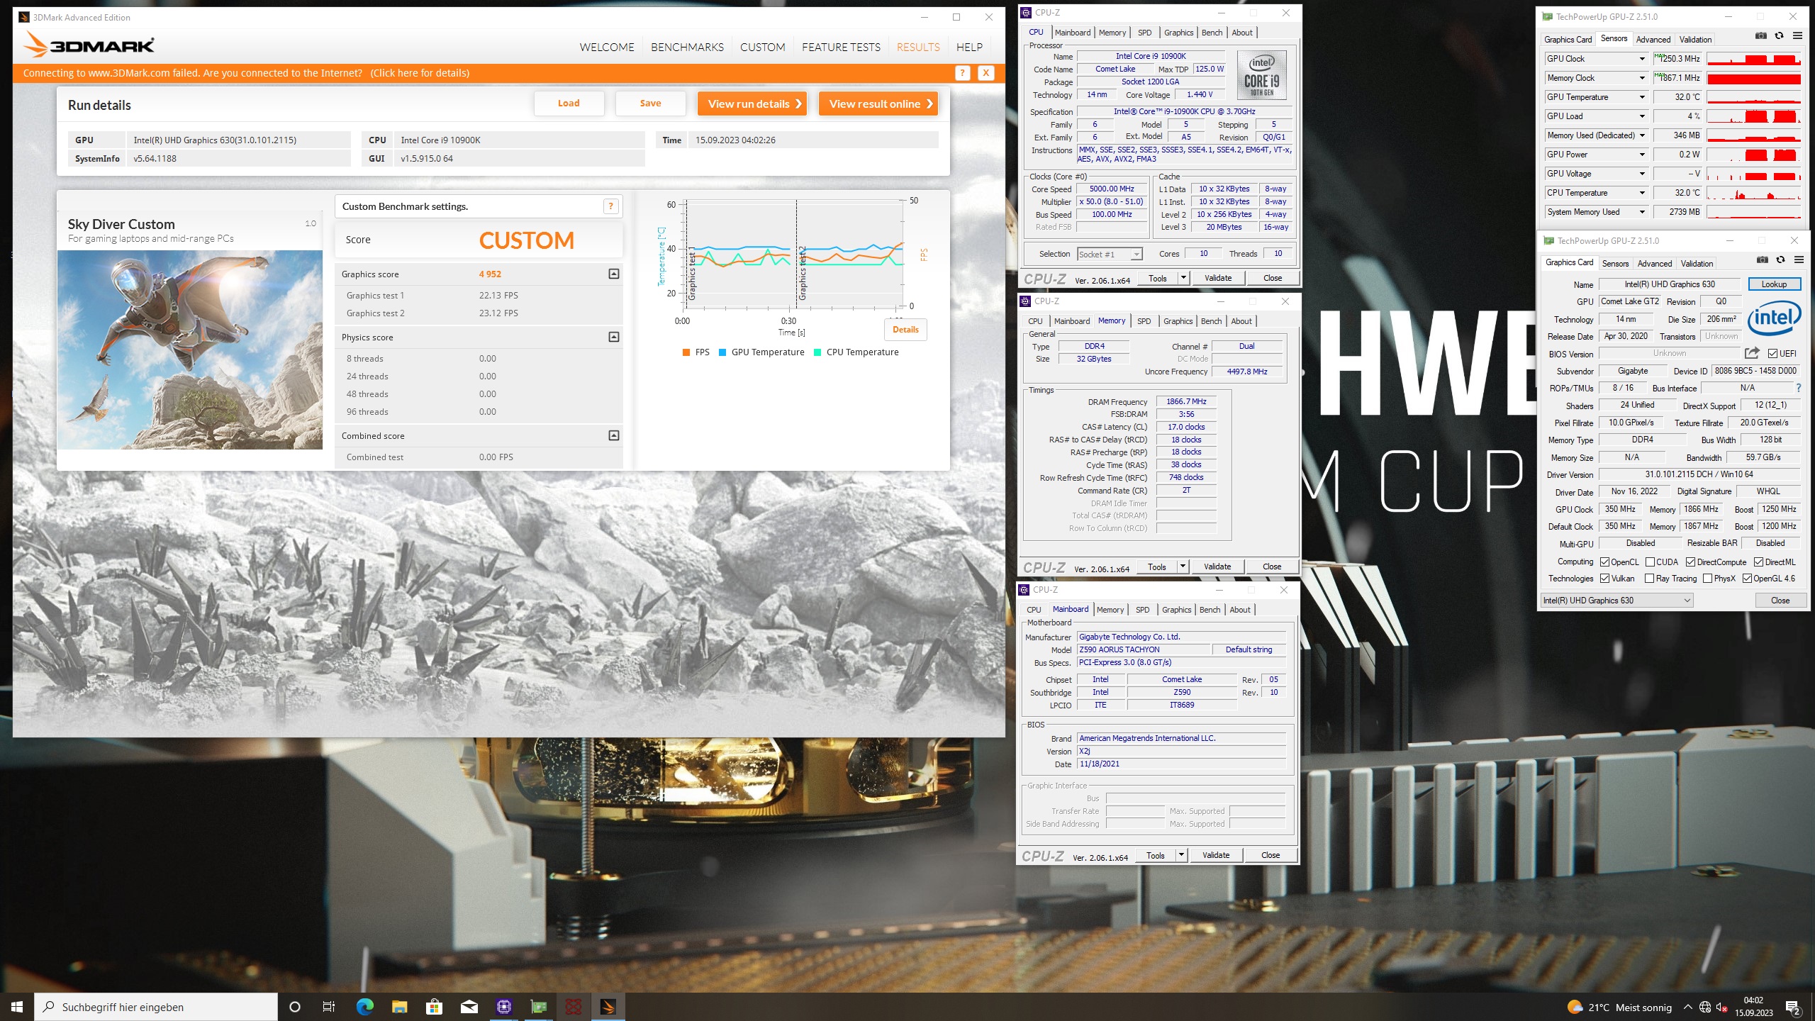Toggle UEFI checkbox in GPU-Z
This screenshot has height=1021, width=1815.
coord(1772,353)
